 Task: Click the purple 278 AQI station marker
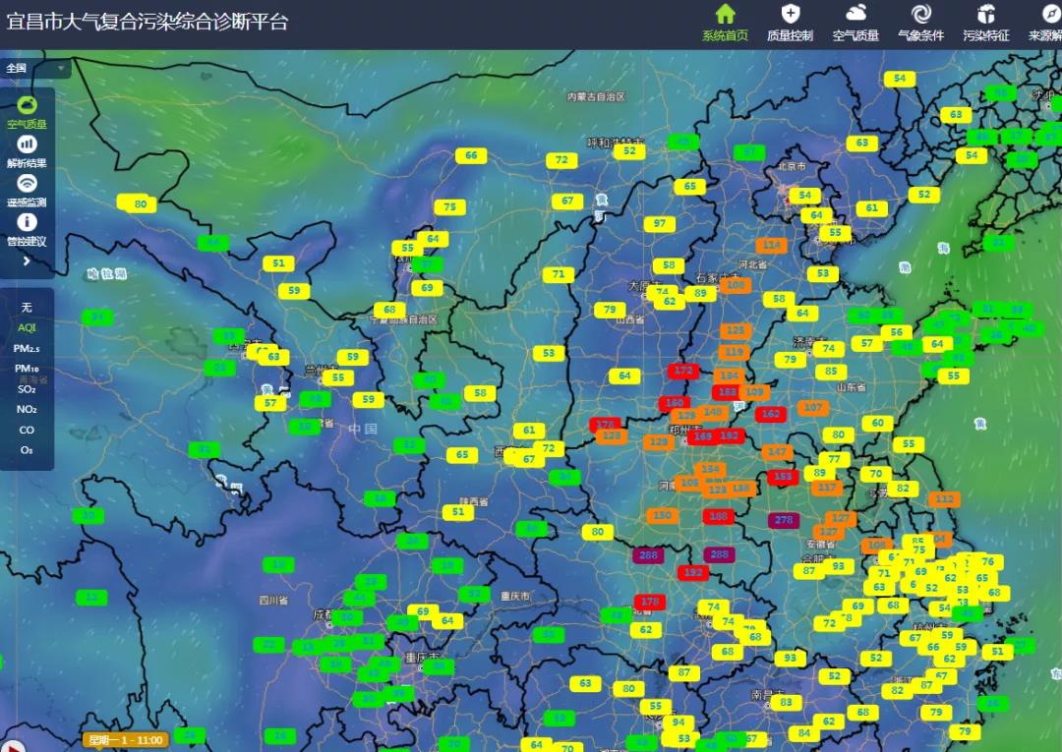pos(783,520)
